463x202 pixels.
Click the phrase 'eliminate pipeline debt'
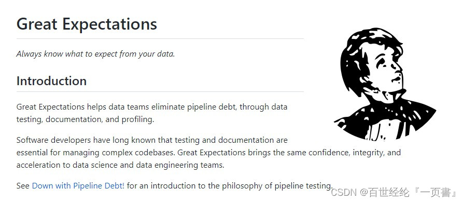tap(194, 107)
